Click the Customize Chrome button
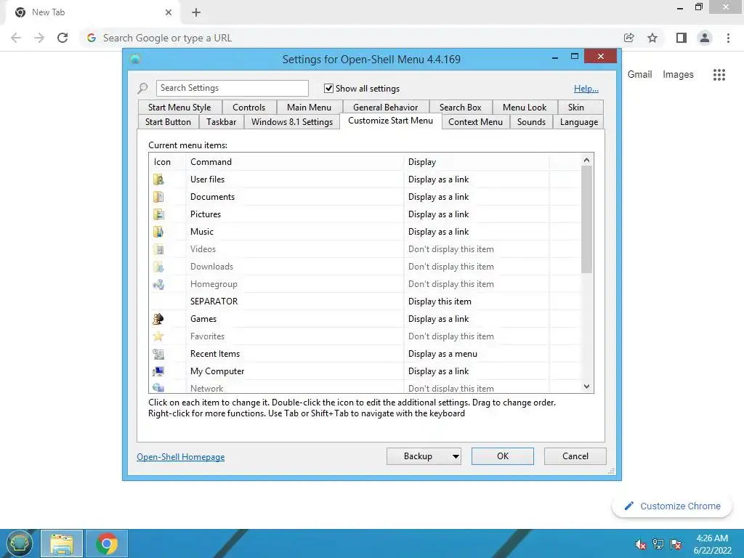Viewport: 744px width, 558px height. 673,506
